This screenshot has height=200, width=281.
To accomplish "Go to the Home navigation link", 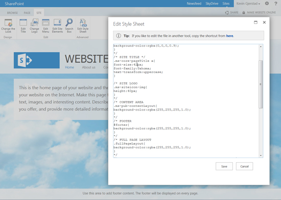I will point(69,68).
